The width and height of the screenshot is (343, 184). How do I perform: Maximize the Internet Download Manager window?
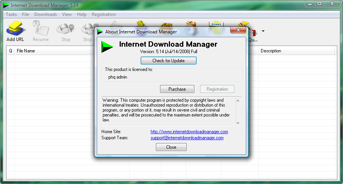(319, 4)
